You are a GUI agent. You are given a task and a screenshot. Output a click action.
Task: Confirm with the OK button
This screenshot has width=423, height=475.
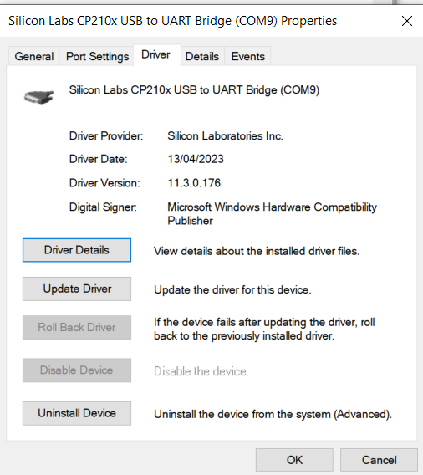[x=294, y=460]
